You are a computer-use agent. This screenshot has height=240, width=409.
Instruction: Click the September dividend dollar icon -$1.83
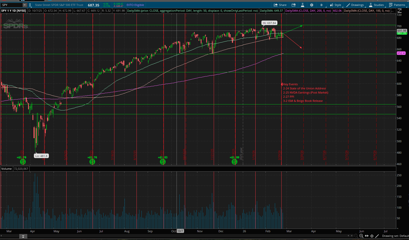[163, 162]
